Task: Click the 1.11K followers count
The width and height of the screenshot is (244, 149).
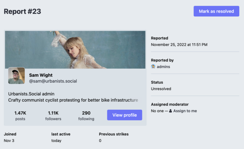Action: coord(53,116)
